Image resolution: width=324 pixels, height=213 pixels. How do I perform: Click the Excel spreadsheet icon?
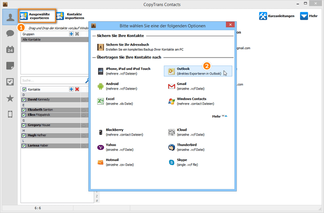pyautogui.click(x=101, y=101)
